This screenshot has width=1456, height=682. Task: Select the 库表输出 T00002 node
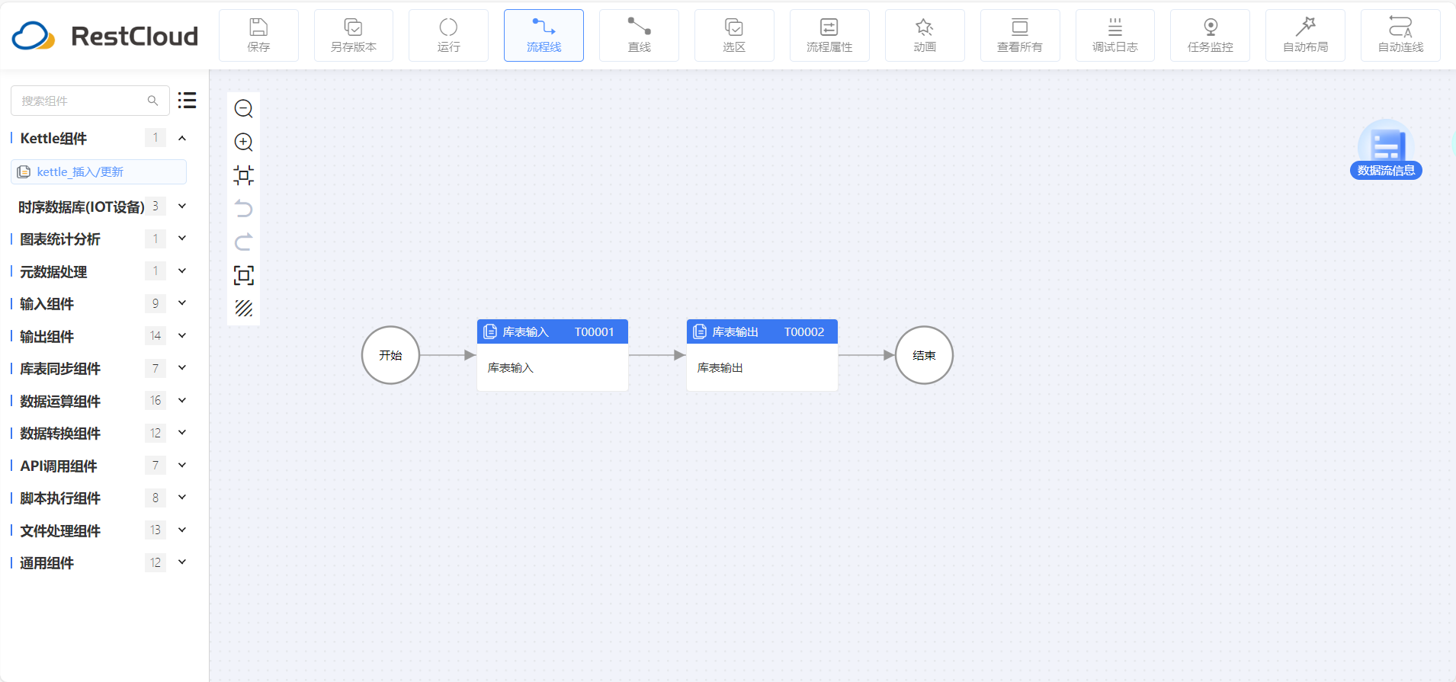pyautogui.click(x=762, y=355)
